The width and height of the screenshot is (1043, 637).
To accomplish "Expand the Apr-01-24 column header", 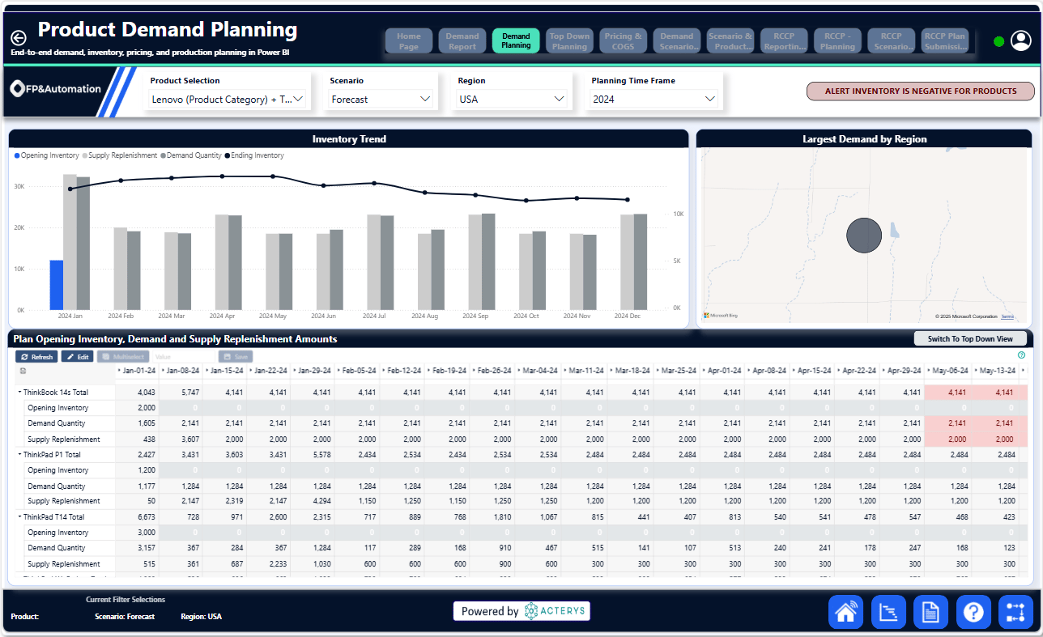I will [705, 371].
